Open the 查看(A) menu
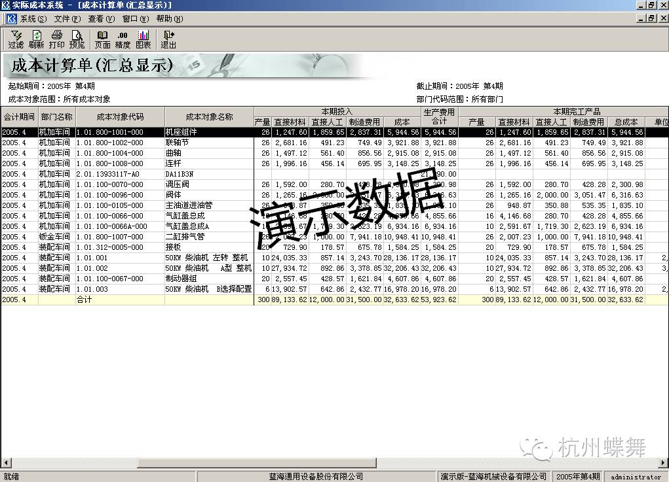Viewport: 669px width, 482px height. [102, 19]
